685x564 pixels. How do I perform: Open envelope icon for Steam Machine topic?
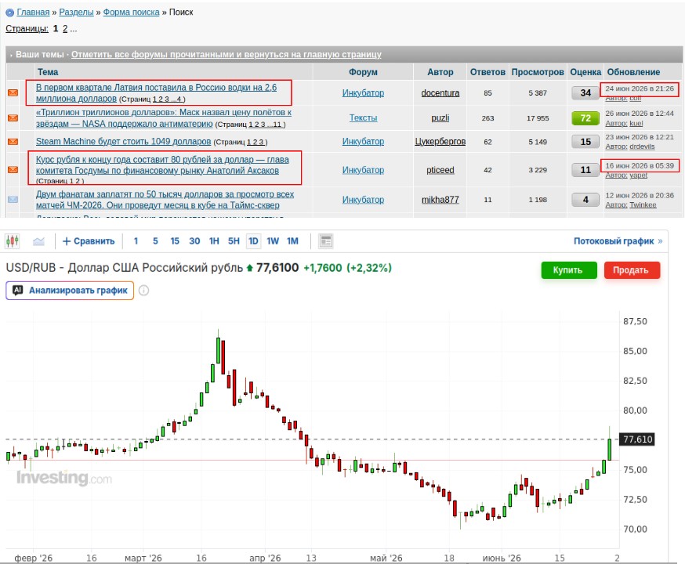click(13, 142)
